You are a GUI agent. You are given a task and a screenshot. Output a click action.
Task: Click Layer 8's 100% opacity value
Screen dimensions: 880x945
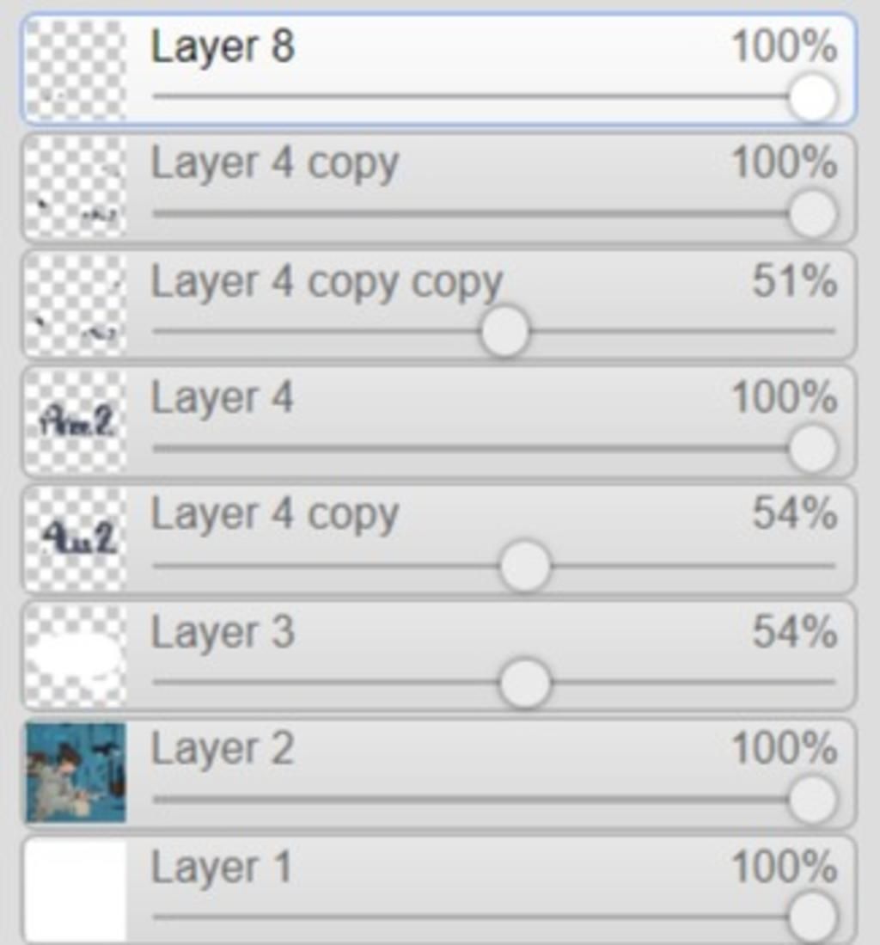click(784, 46)
